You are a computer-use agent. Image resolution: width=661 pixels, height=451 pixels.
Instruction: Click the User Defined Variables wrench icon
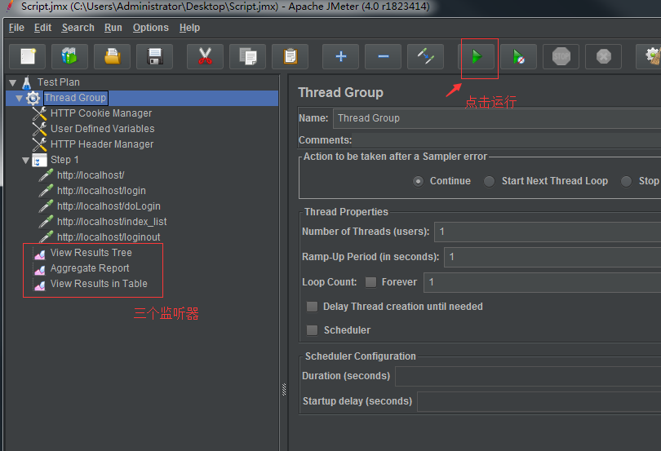(40, 129)
